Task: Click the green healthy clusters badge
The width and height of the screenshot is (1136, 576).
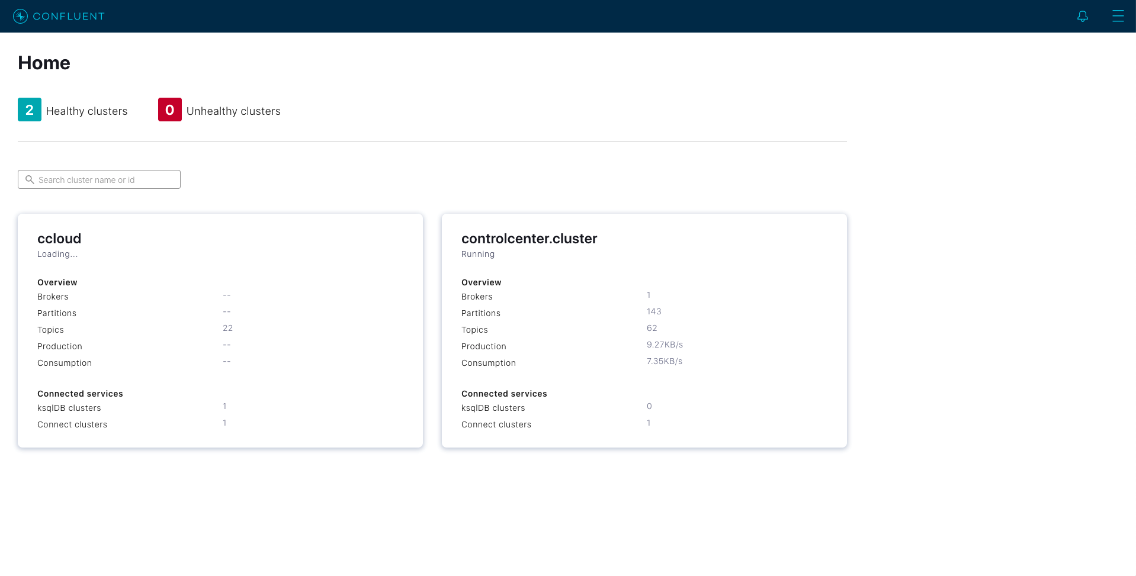Action: [30, 110]
